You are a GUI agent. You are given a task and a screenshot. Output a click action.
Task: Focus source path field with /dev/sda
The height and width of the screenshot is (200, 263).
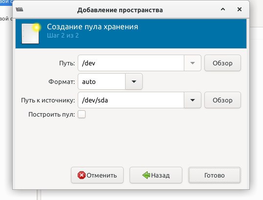131,100
